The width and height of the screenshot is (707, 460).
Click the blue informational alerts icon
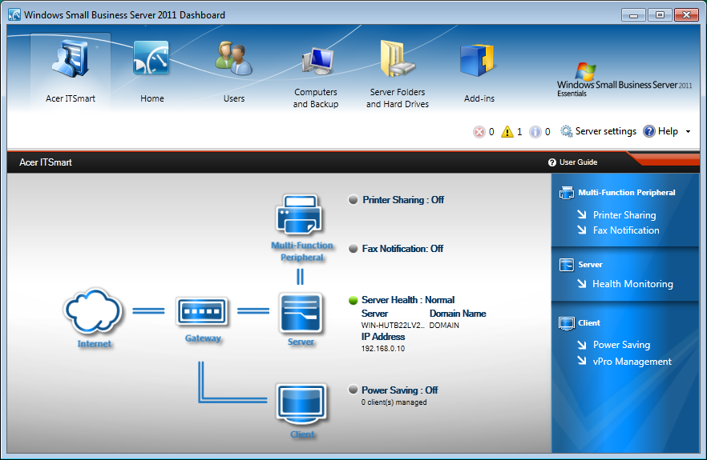[x=535, y=131]
